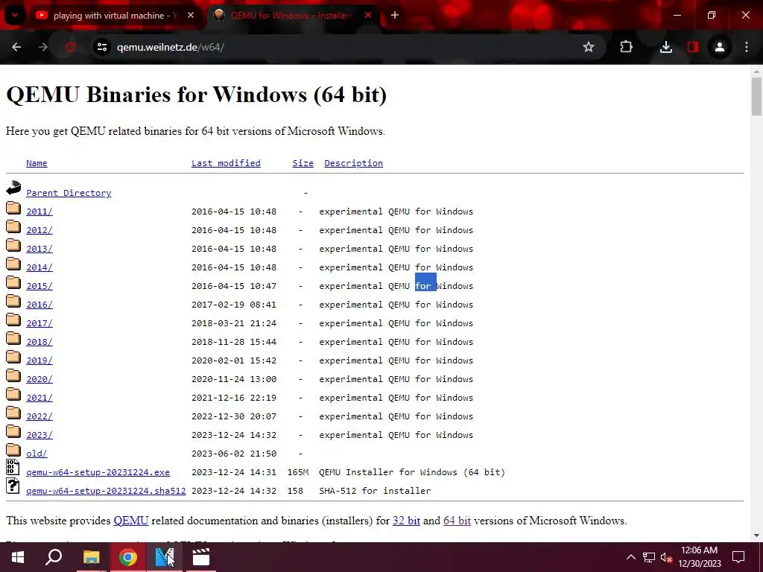The width and height of the screenshot is (763, 572).
Task: Stop or reload the page
Action: click(70, 47)
